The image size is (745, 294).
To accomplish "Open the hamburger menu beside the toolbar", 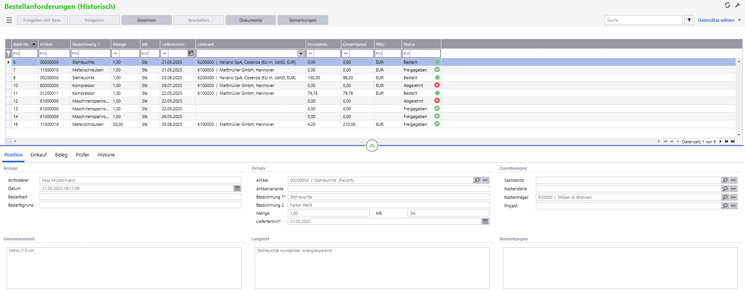I will point(9,20).
